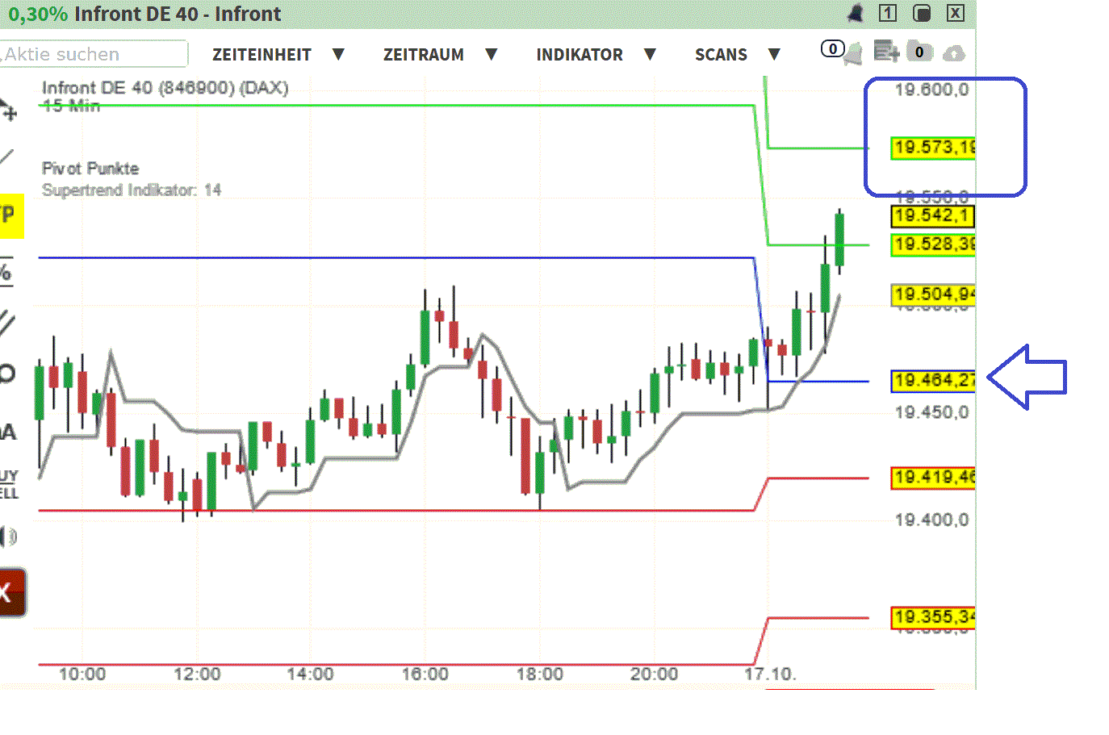
Task: Click the cloud sync icon
Action: click(x=955, y=52)
